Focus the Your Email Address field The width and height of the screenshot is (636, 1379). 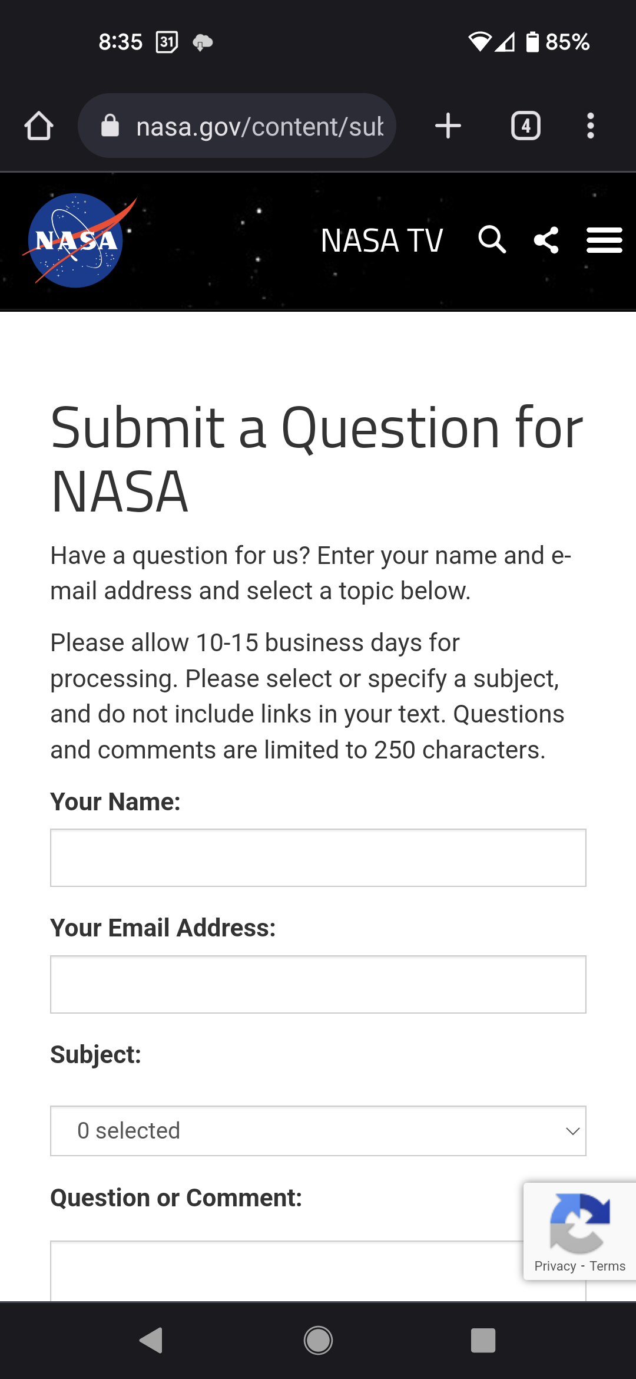(x=318, y=984)
